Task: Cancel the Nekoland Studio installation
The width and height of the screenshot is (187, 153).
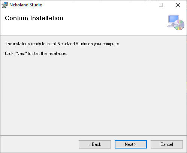Action: click(x=167, y=144)
